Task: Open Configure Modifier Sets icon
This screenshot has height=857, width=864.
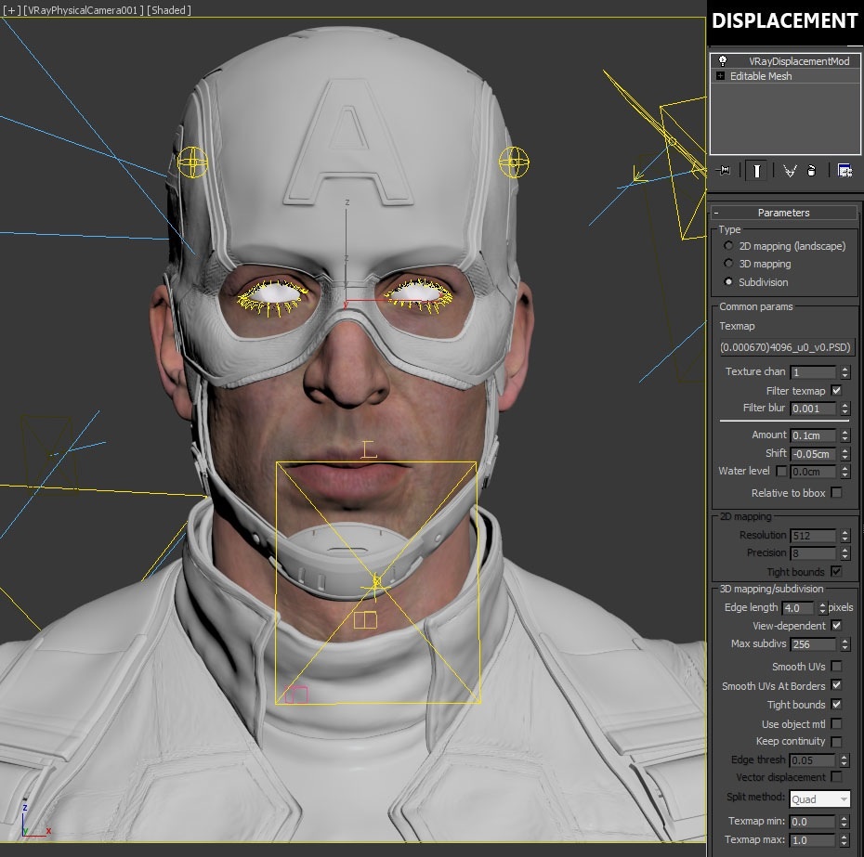Action: coord(844,171)
